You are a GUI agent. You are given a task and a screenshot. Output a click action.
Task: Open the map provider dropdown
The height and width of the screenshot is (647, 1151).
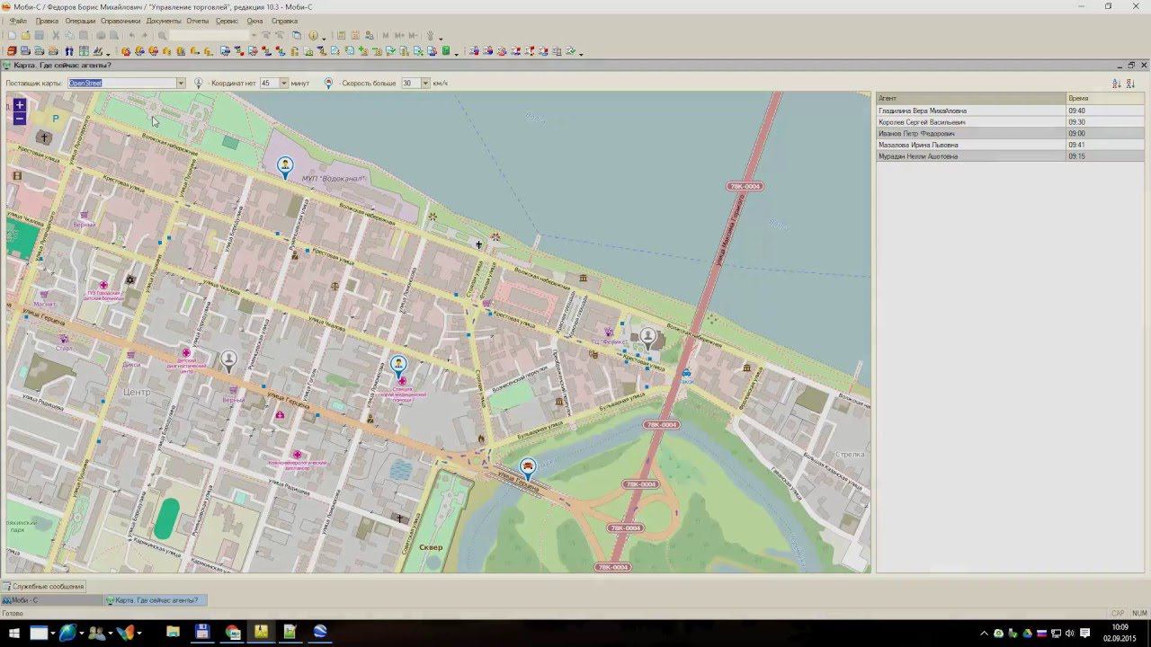(x=181, y=83)
